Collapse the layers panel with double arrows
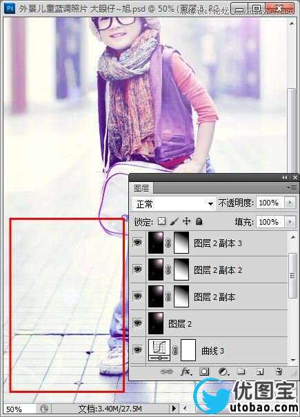This screenshot has height=417, width=300. [x=285, y=177]
